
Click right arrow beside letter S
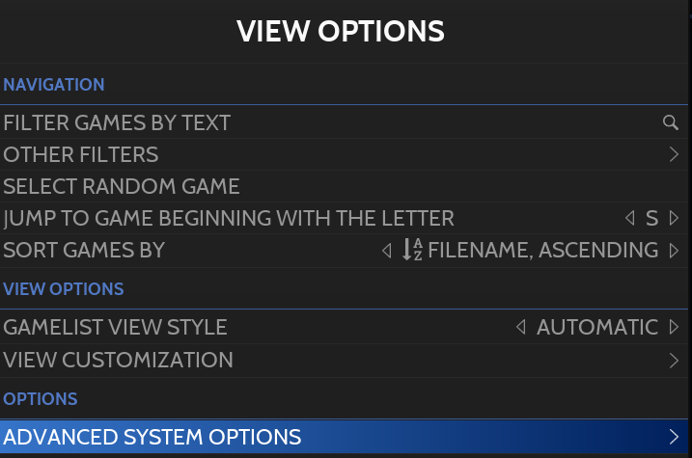click(x=674, y=219)
